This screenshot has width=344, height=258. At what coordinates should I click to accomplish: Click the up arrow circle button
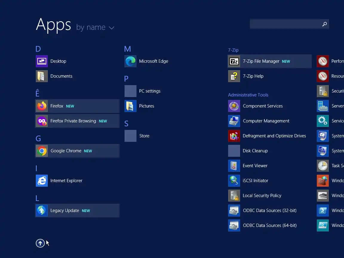coord(40,243)
